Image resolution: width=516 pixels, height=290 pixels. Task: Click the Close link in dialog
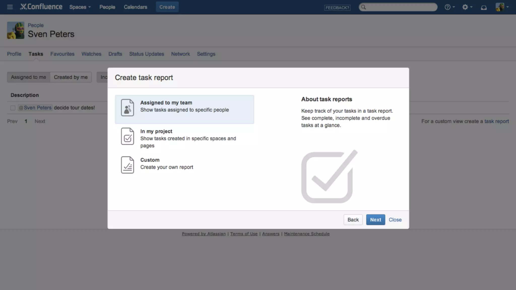pyautogui.click(x=395, y=220)
